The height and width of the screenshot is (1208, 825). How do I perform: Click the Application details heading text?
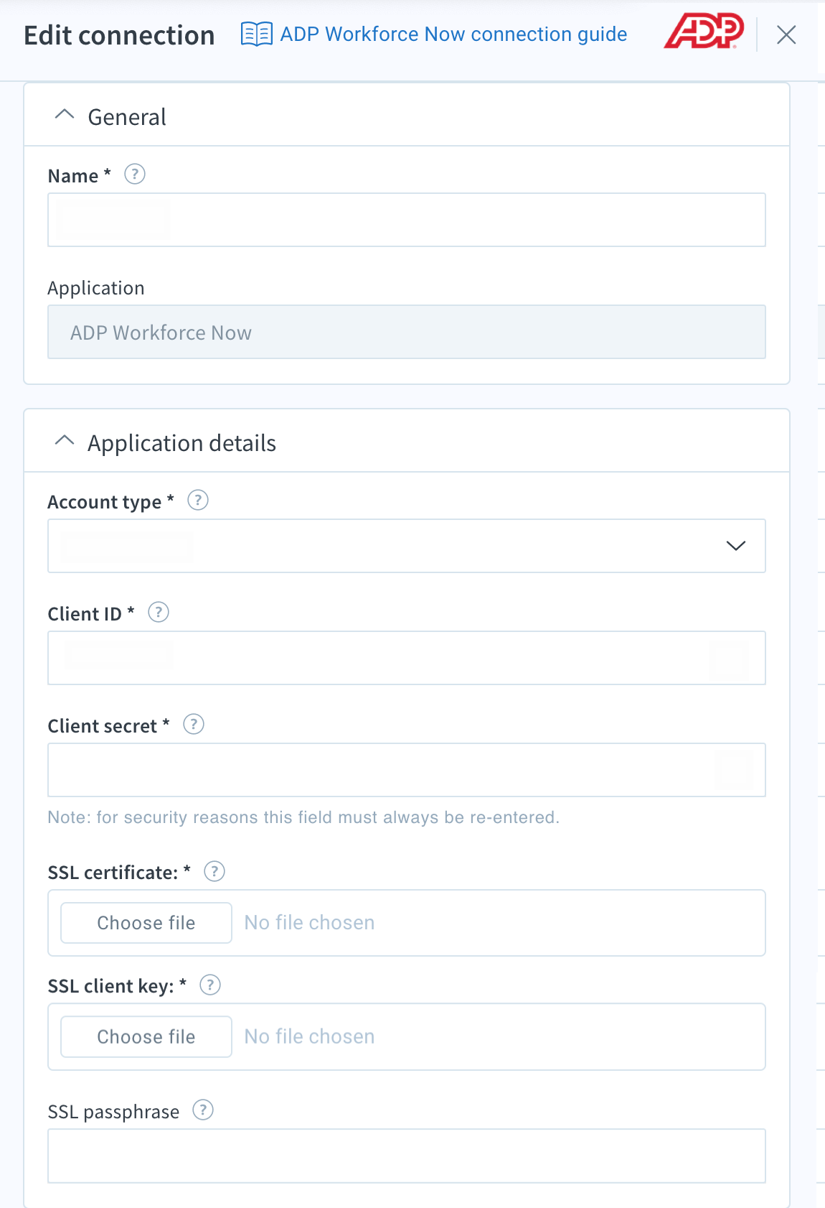tap(181, 443)
